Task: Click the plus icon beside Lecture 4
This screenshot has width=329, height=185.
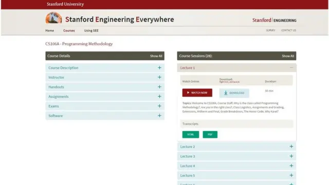Action: click(x=291, y=165)
